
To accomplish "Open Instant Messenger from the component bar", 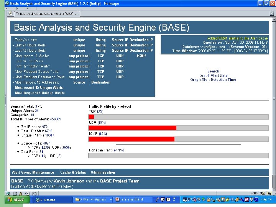I will click(21, 194).
